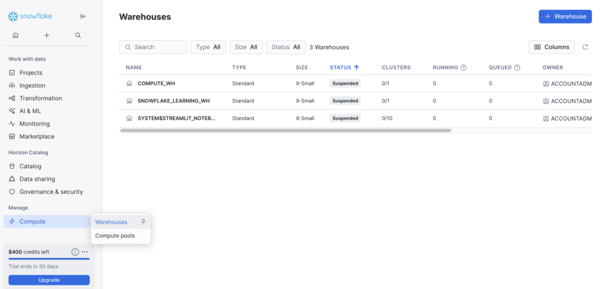The image size is (603, 289).
Task: Open the Status filter dropdown
Action: [x=286, y=47]
